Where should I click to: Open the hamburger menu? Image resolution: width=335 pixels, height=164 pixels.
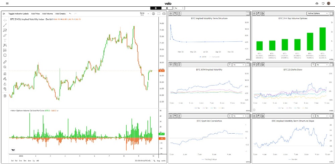pyautogui.click(x=7, y=3)
